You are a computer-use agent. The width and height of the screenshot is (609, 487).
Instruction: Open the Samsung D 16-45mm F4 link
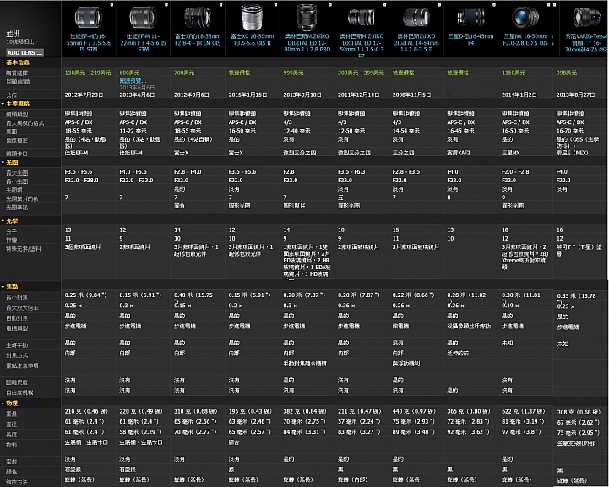pyautogui.click(x=470, y=40)
